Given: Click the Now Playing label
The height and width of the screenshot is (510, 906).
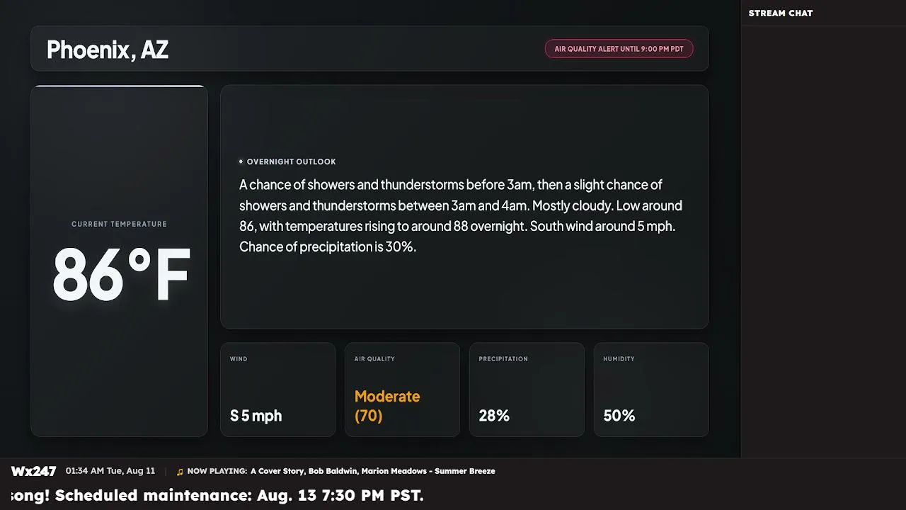Looking at the screenshot, I should 217,471.
